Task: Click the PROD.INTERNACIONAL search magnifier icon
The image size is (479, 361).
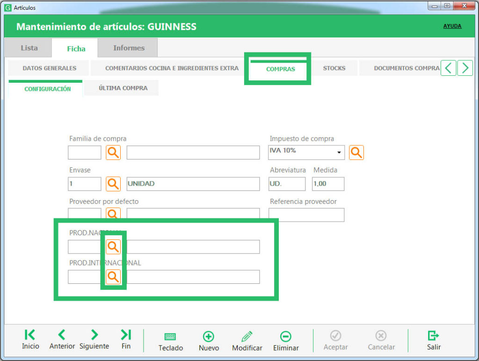Action: pos(113,277)
